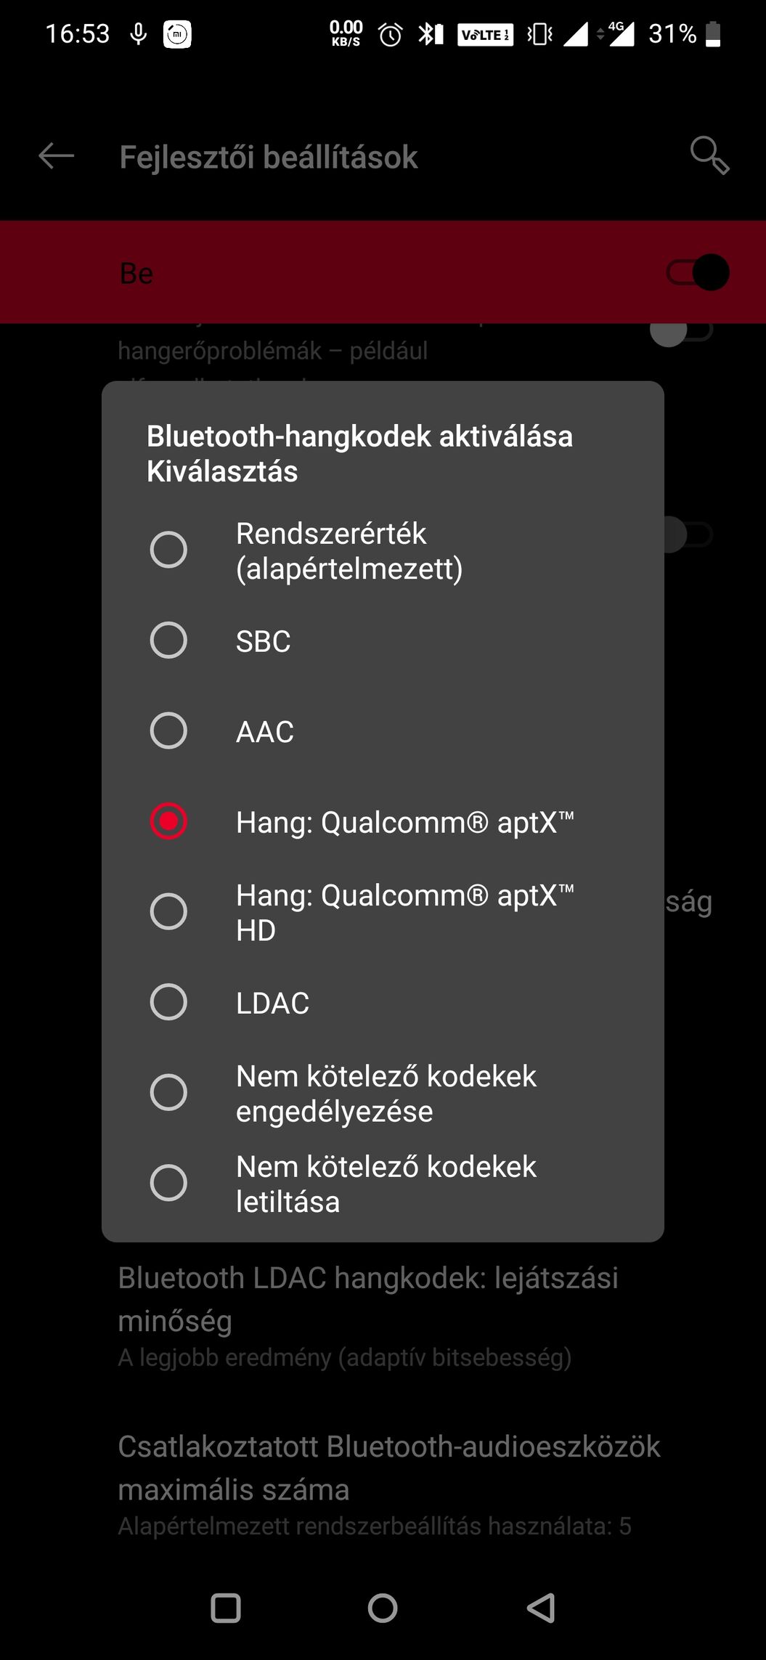Open Bluetooth LDAC hangkodek lejátszási minőség
Viewport: 766px width, 1660px height.
point(367,1315)
